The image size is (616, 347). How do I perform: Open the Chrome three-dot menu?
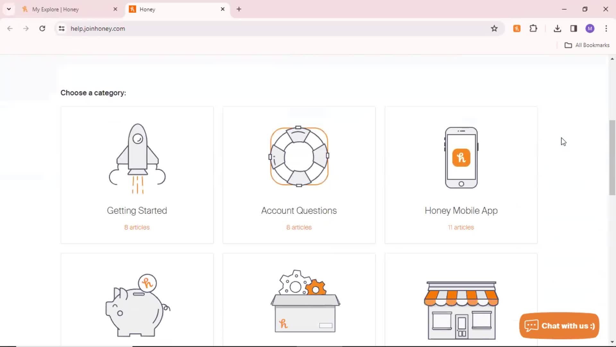click(606, 29)
